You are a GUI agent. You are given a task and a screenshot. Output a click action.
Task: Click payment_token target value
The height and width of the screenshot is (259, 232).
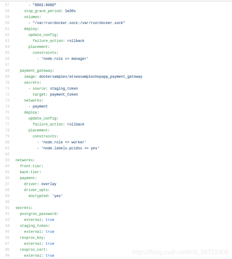[x=64, y=94]
